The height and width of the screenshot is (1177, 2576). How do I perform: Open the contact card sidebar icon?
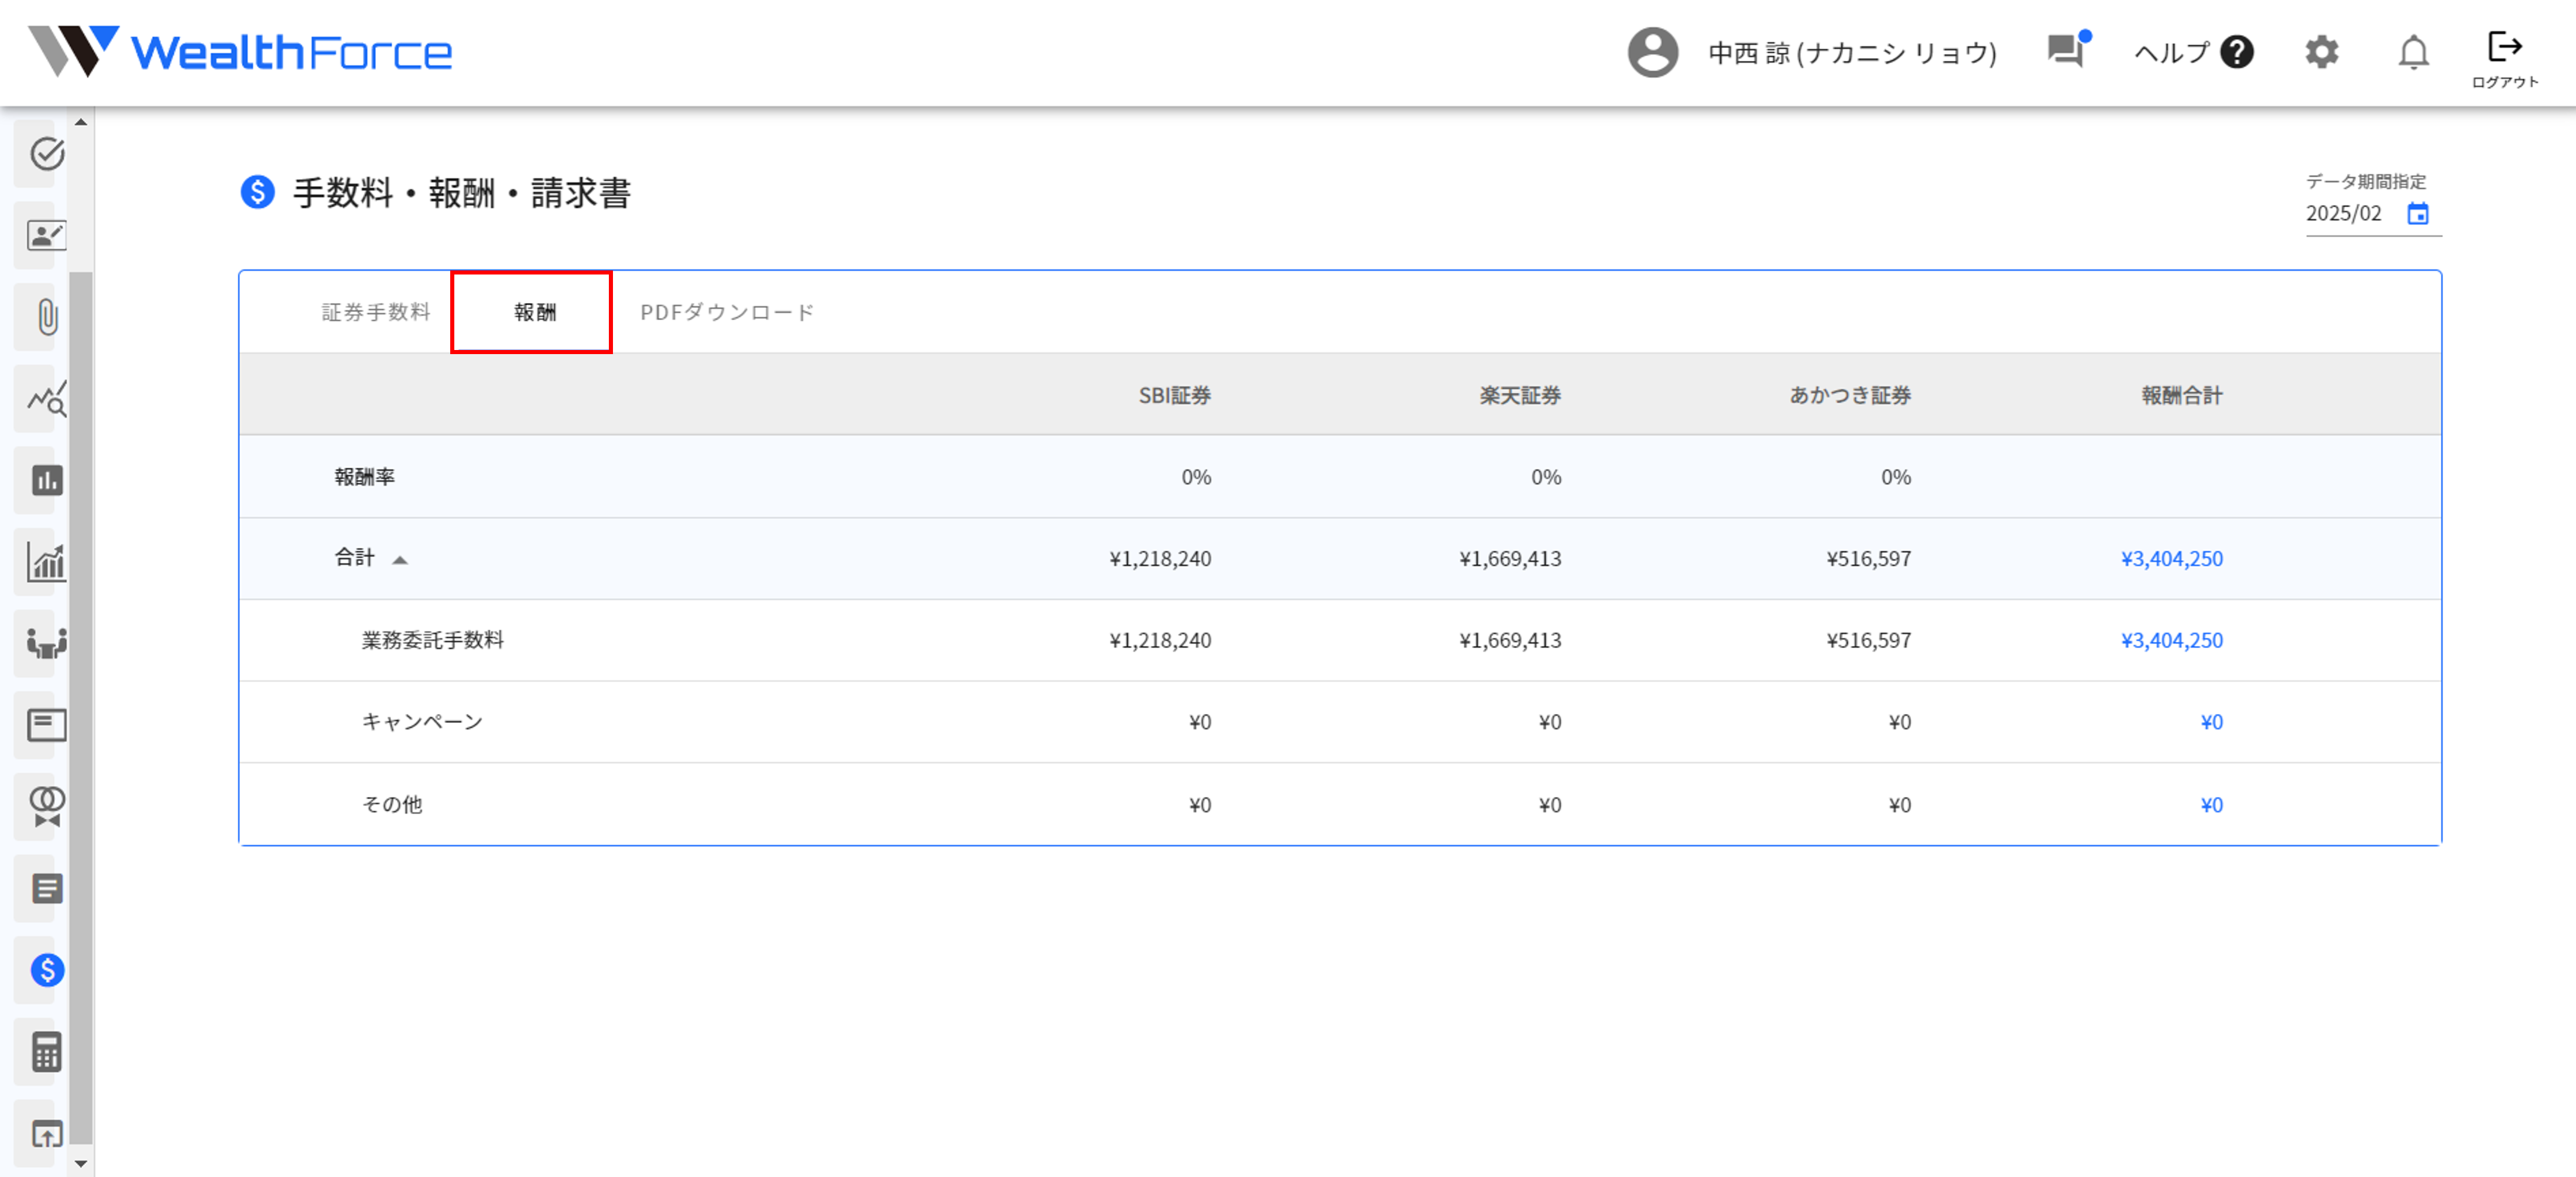coord(46,236)
